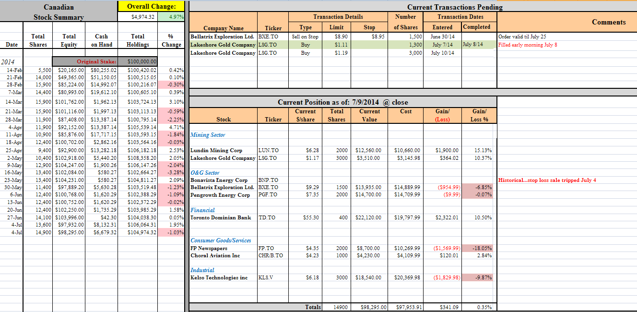Select the "Cash on Hand" column header
This screenshot has height=312, width=637.
[102, 40]
